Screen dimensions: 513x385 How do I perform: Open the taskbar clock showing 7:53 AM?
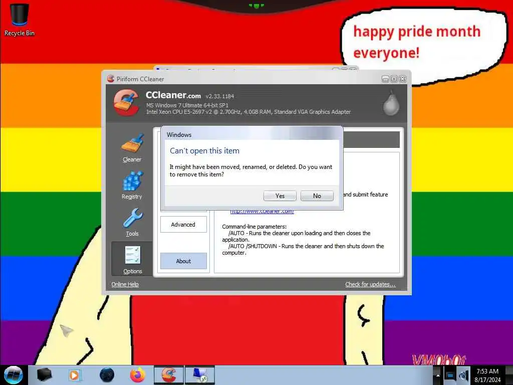487,375
